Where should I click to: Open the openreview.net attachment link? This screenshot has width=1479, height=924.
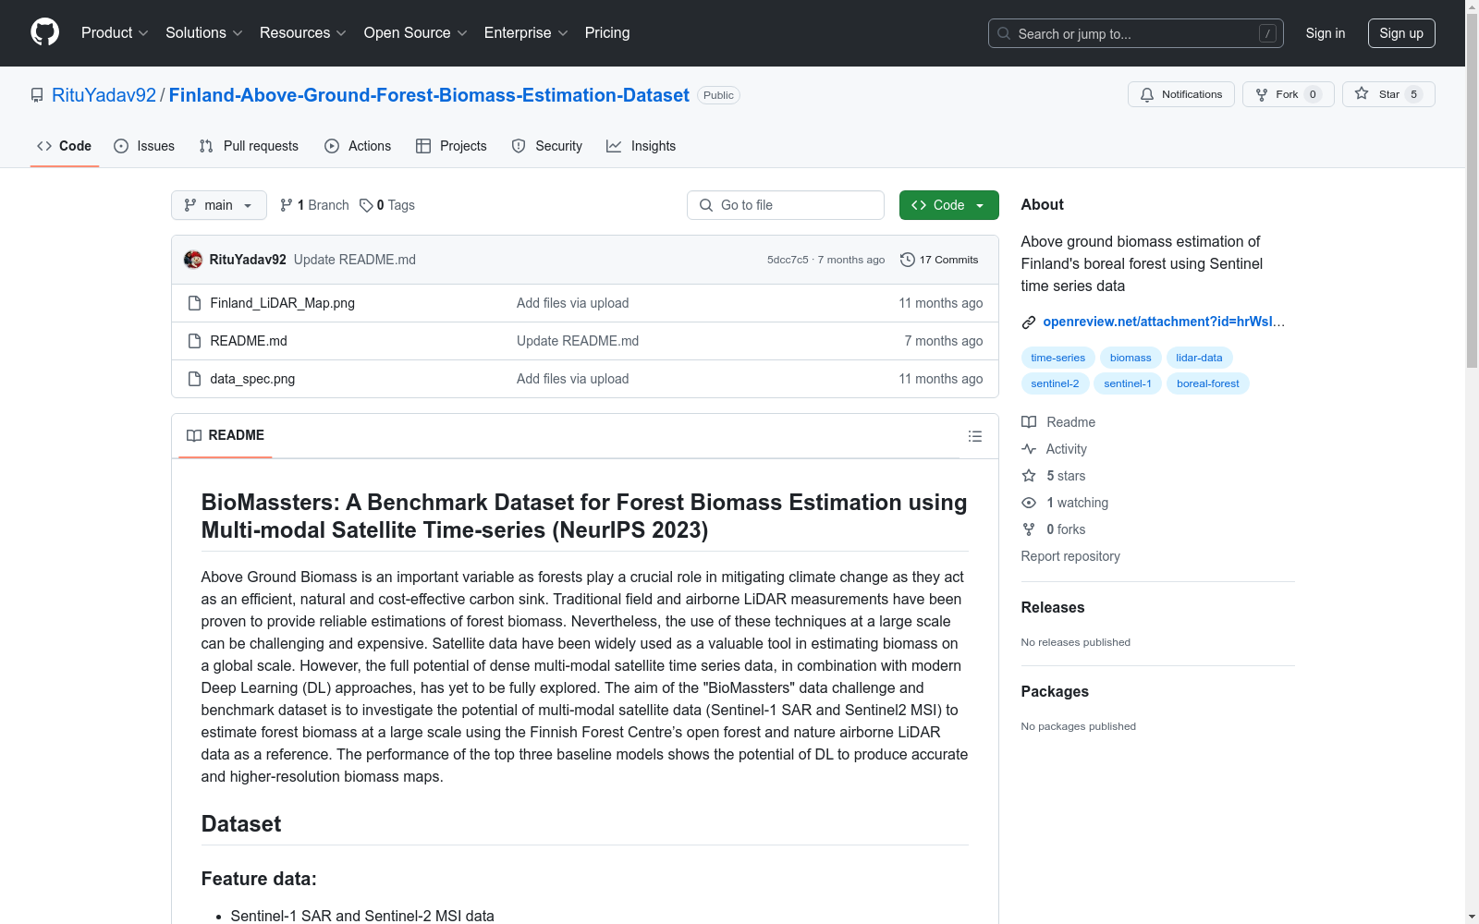[x=1164, y=322]
